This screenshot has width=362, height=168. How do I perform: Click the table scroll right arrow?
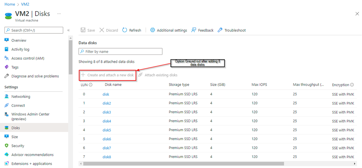click(355, 164)
